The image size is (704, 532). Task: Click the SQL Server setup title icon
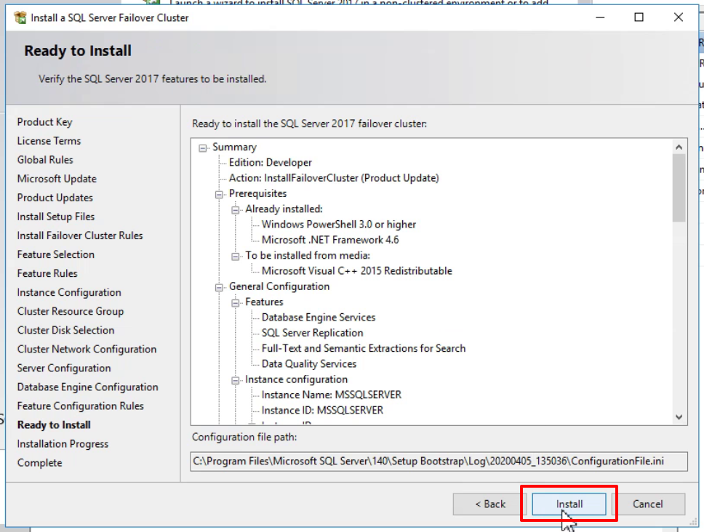tap(20, 17)
